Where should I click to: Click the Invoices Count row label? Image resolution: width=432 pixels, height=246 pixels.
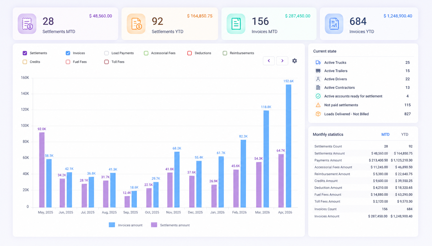[x=325, y=209]
